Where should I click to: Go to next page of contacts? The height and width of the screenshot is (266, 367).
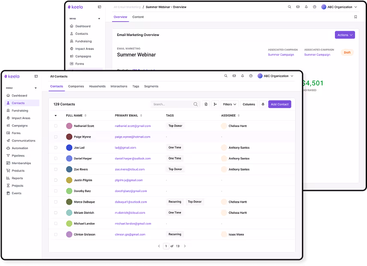[x=185, y=246]
